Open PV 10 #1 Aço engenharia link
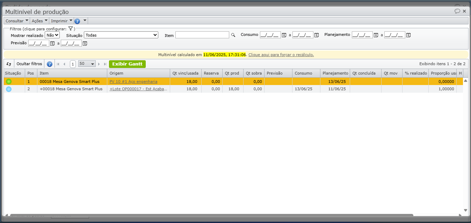Viewport: 471px width, 223px height. point(133,82)
